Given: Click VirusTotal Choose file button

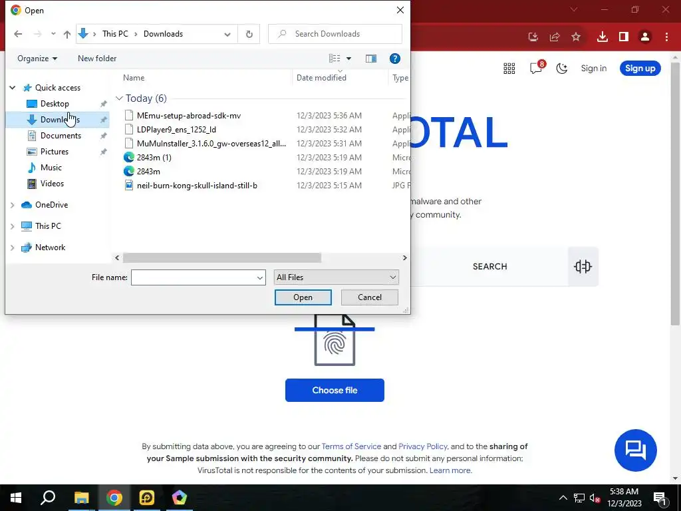Looking at the screenshot, I should (335, 390).
